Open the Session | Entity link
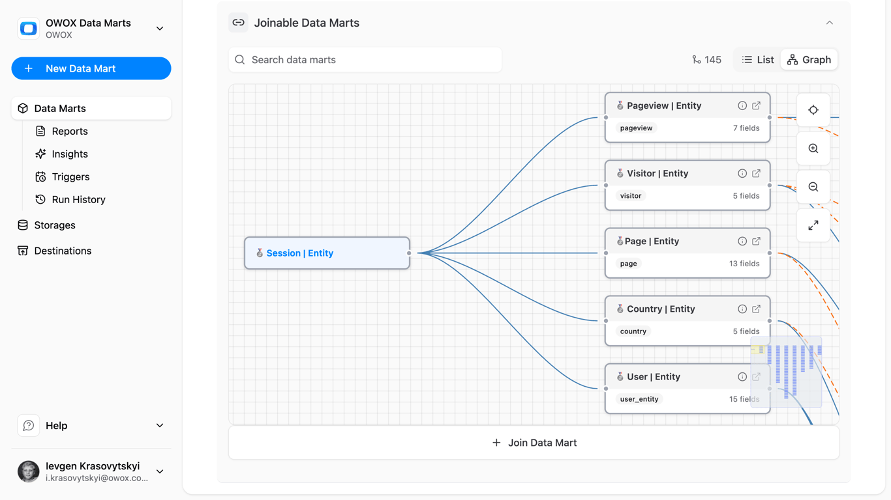 coord(299,253)
